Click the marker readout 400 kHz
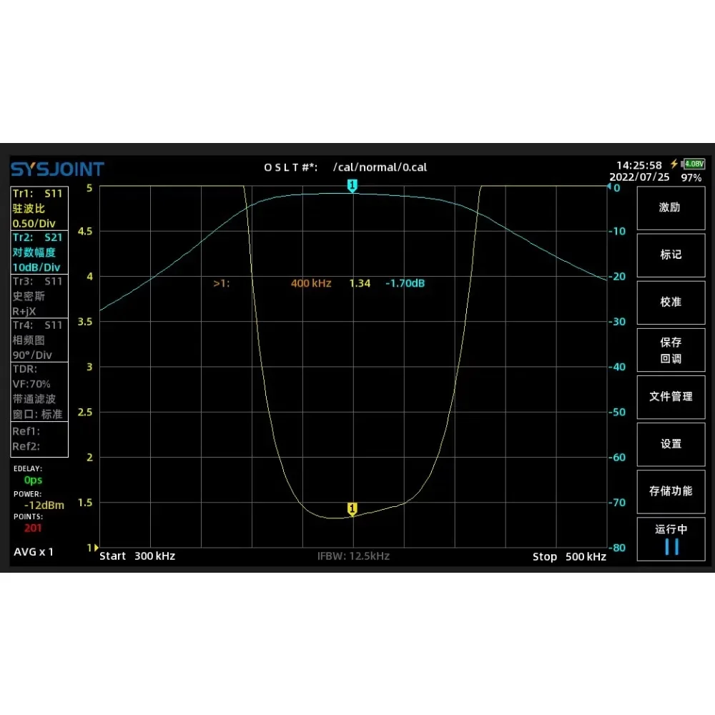Viewport: 715px width, 715px height. pyautogui.click(x=311, y=283)
